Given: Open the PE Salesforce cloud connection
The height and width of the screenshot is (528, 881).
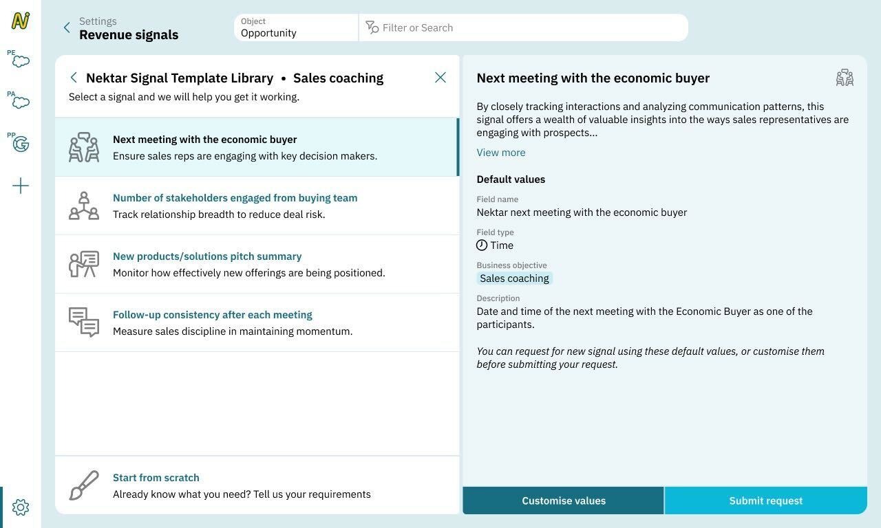Looking at the screenshot, I should pos(20,60).
